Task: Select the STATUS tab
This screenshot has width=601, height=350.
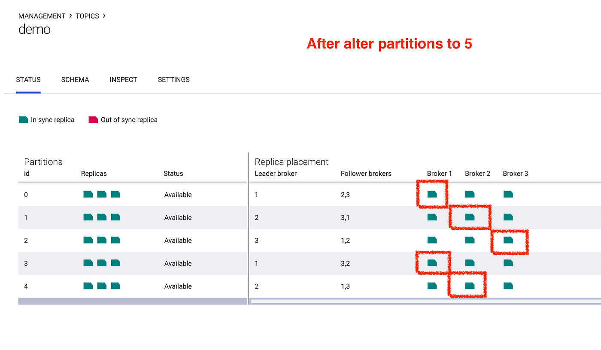Action: tap(28, 79)
